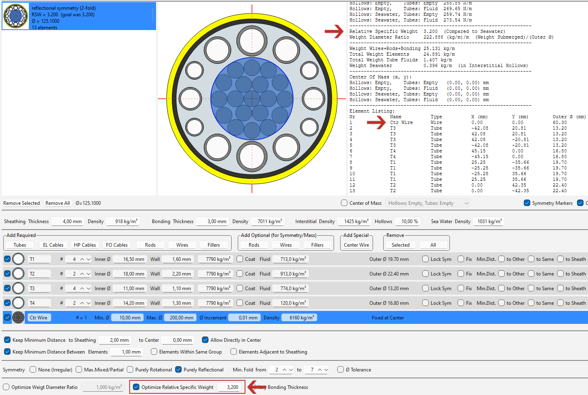Open the Hollows/Tubes state dropdown
588x395 pixels.
coord(427,203)
